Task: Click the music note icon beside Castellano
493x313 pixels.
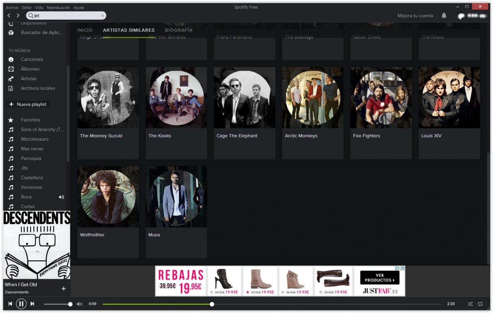Action: [11, 178]
